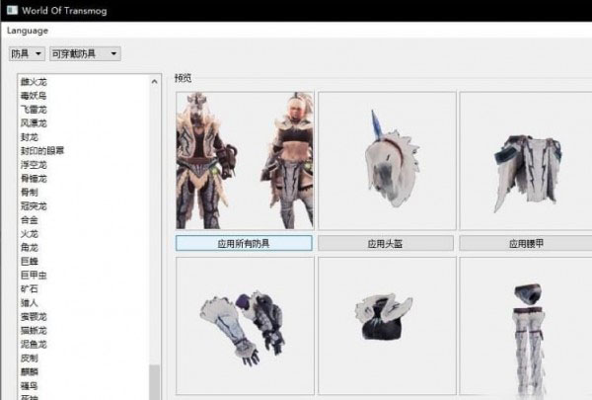The height and width of the screenshot is (400, 592).
Task: Select 封印的眼罩 in the armor list
Action: point(42,151)
